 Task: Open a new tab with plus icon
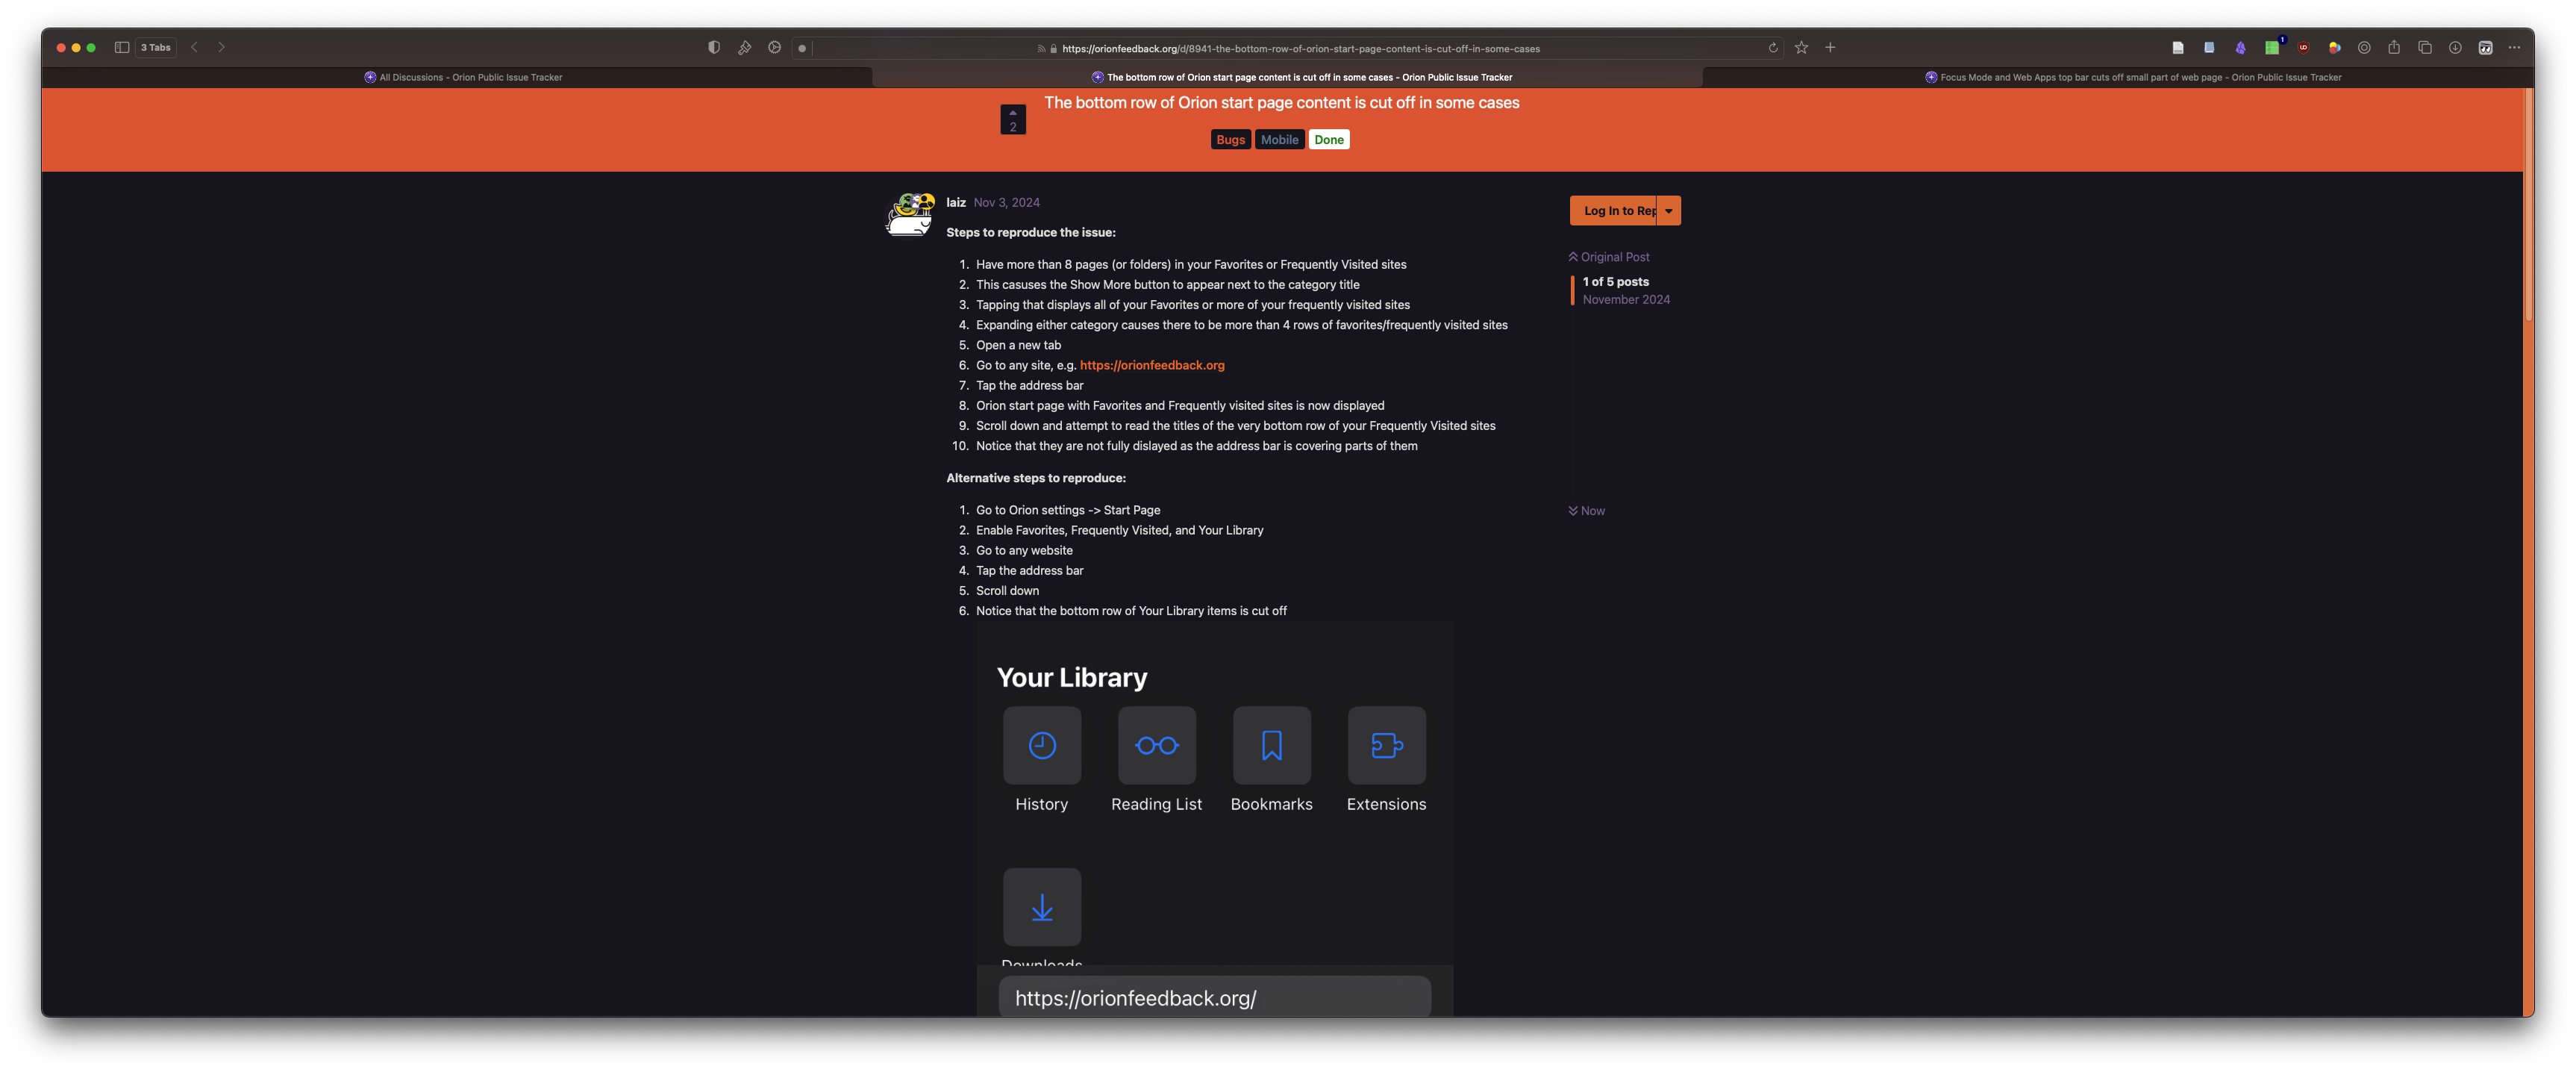1830,47
